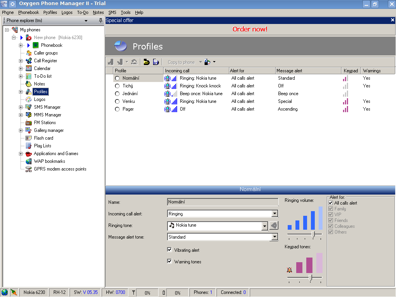Toggle the Warning tones checkbox
This screenshot has width=396, height=297.
pos(169,261)
